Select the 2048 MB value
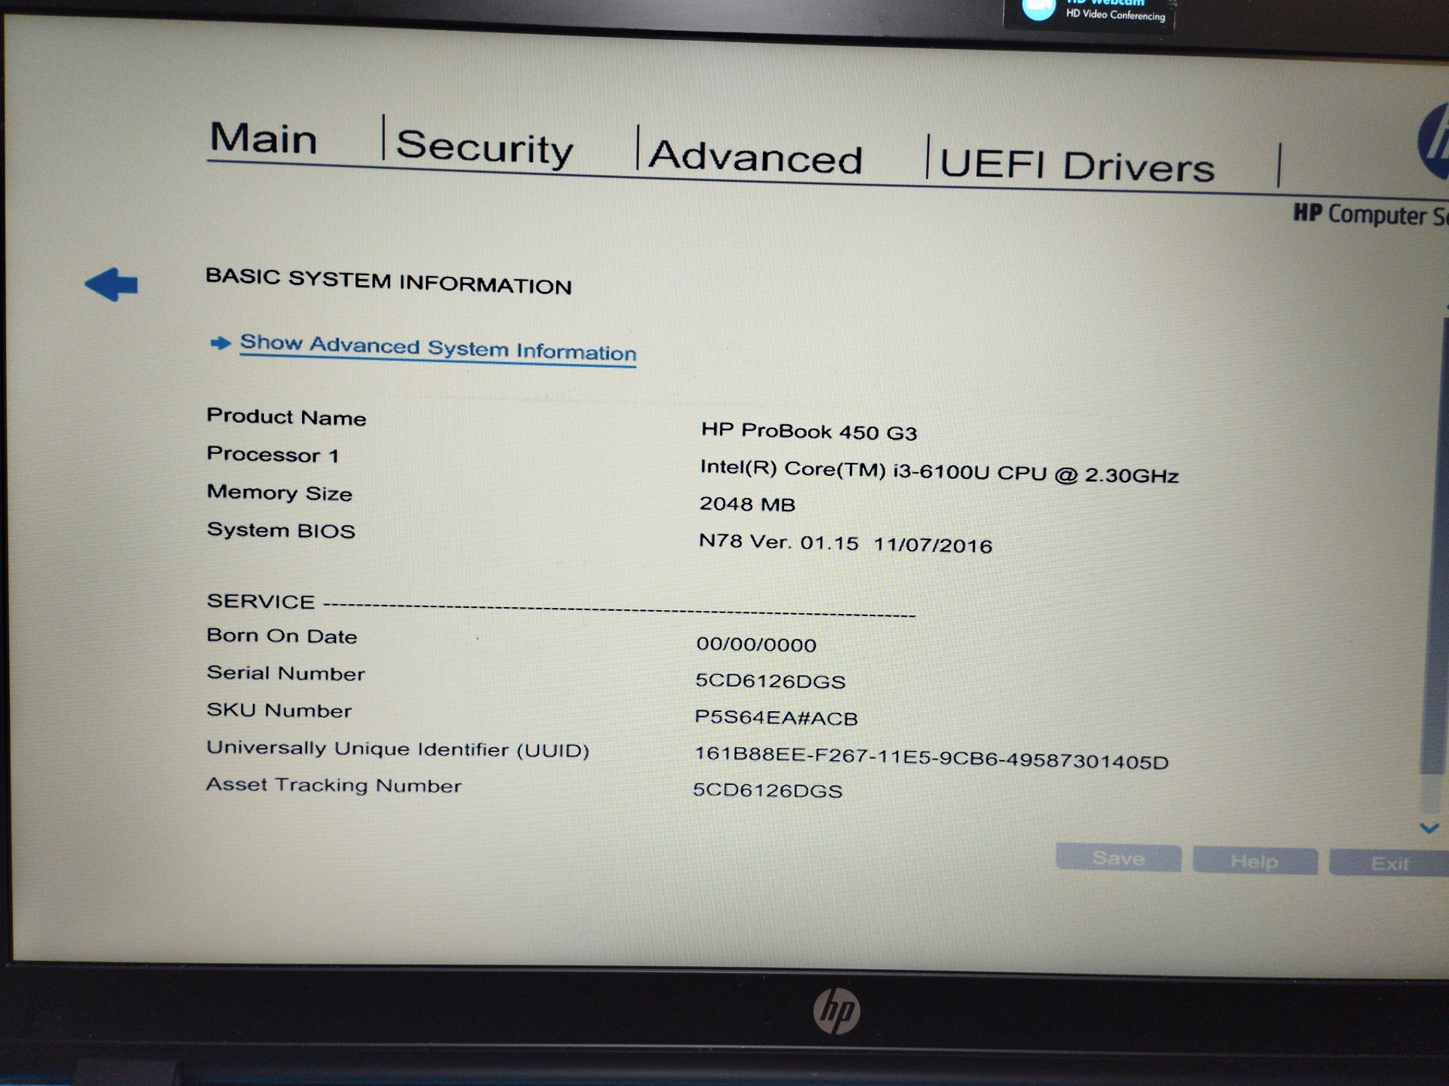1449x1086 pixels. click(x=747, y=504)
